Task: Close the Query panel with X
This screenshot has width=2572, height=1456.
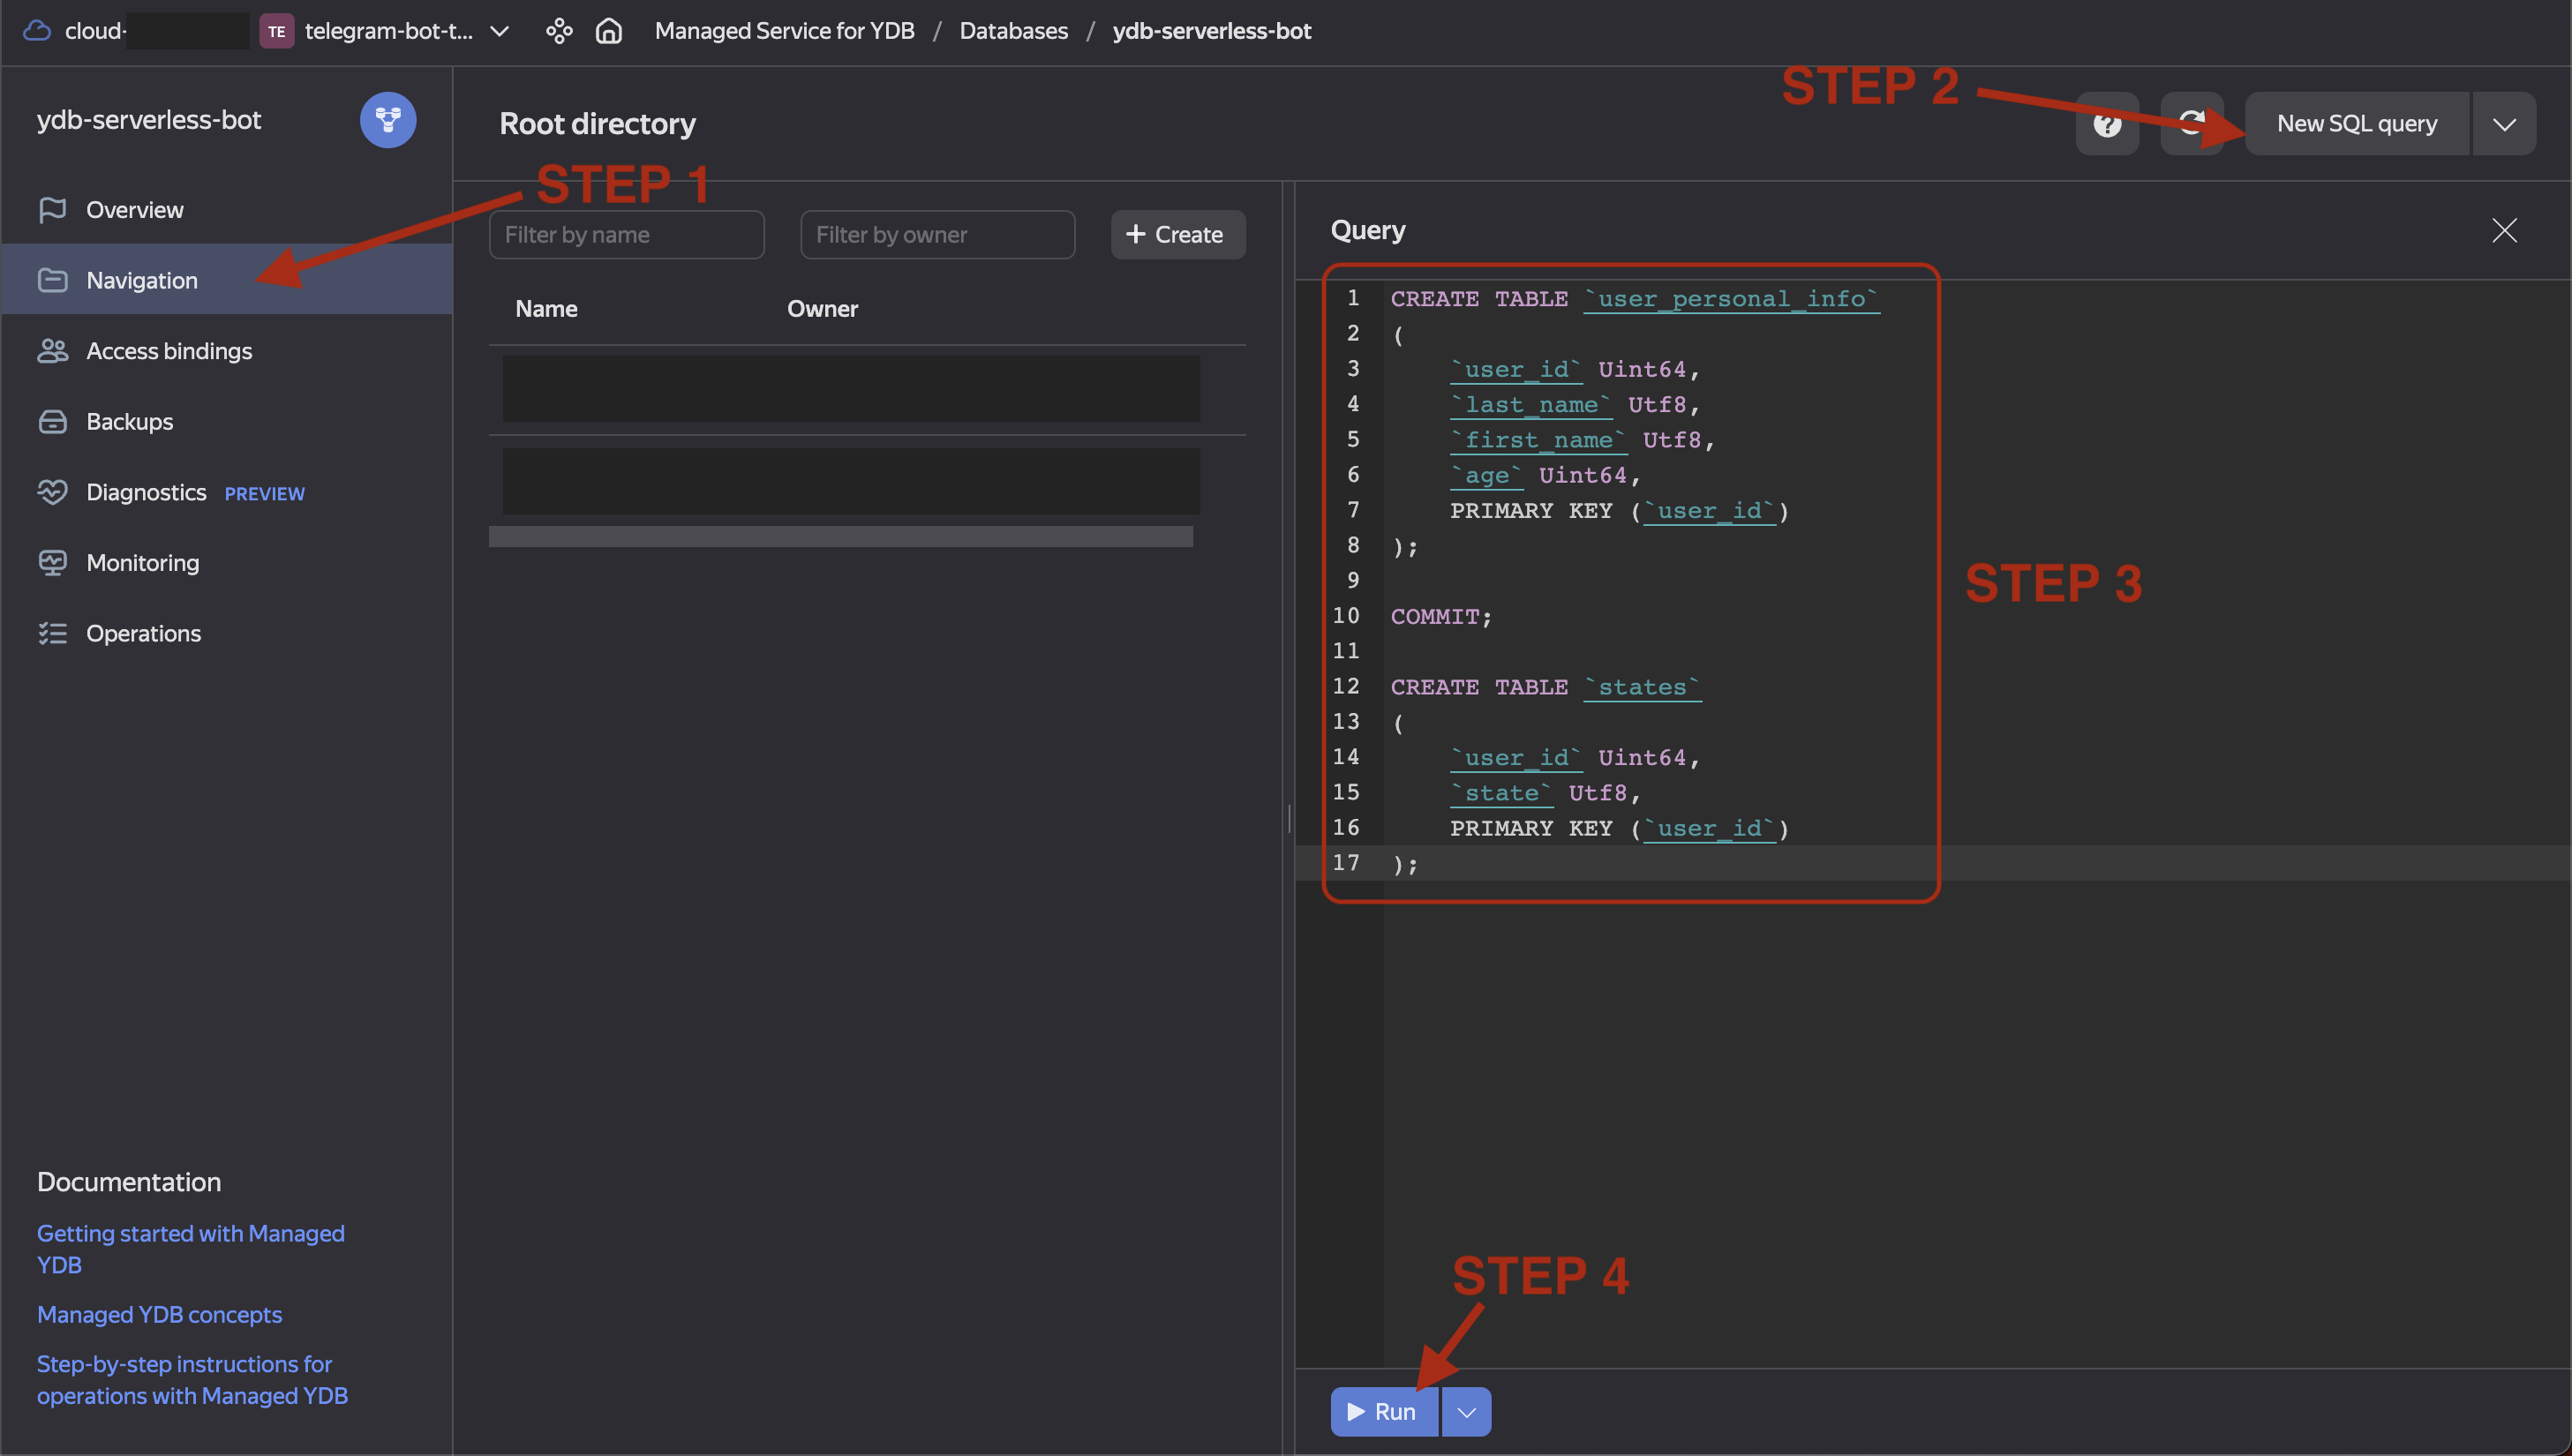Action: (2504, 231)
